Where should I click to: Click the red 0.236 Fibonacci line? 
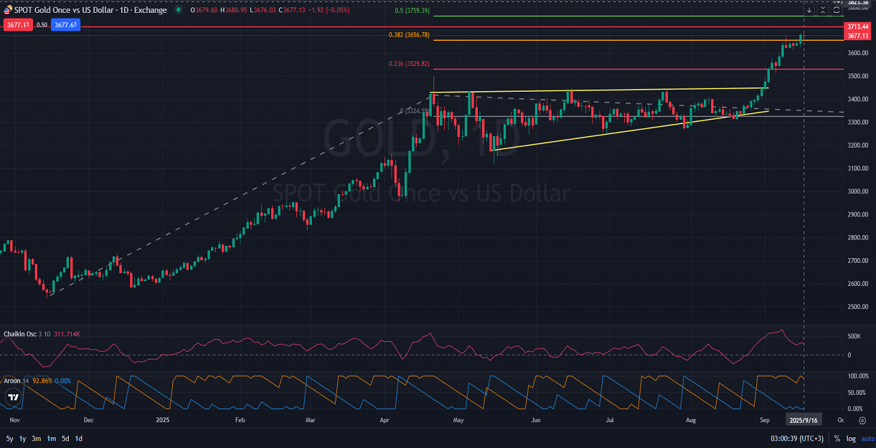pyautogui.click(x=639, y=69)
